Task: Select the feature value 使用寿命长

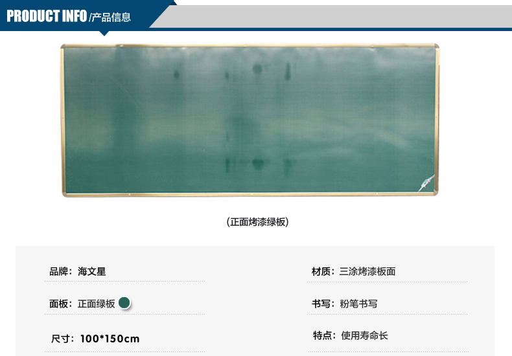Action: click(364, 335)
